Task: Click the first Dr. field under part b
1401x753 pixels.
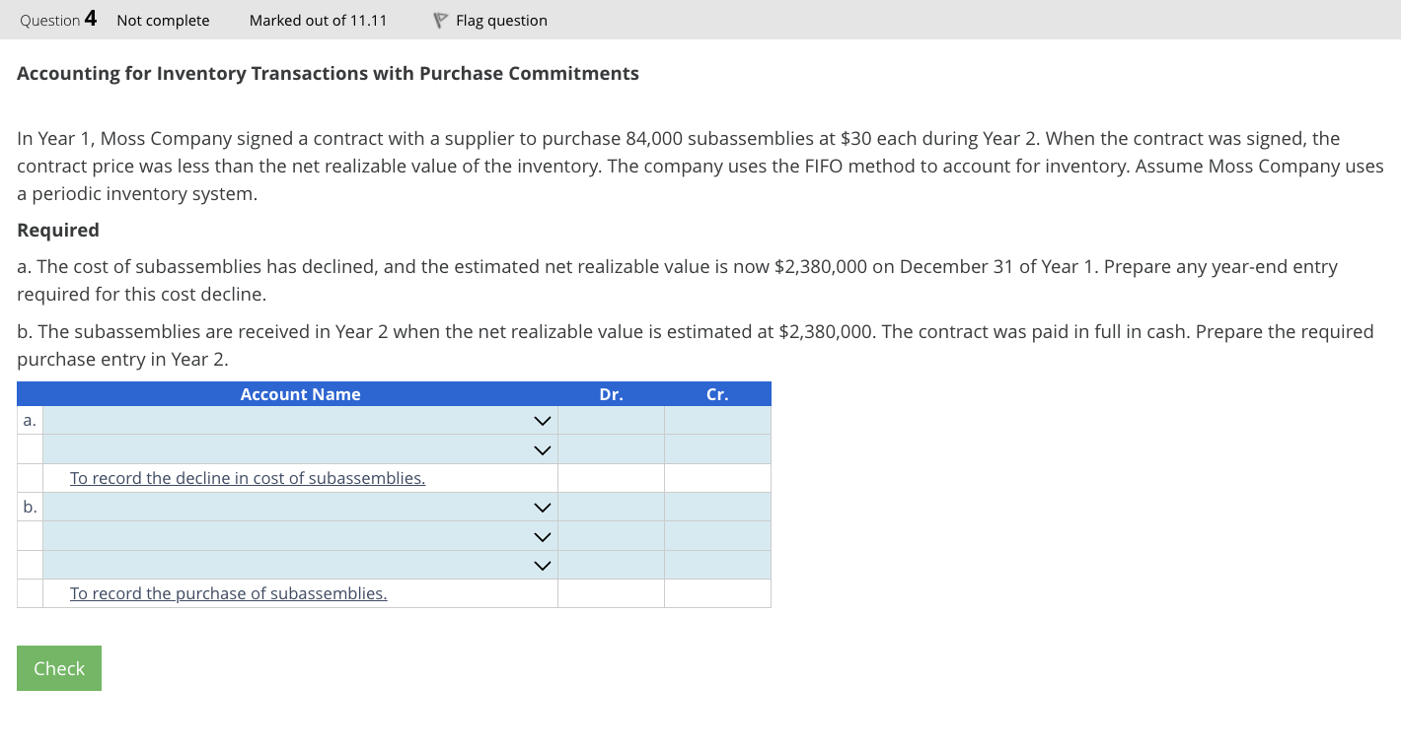Action: pos(612,507)
